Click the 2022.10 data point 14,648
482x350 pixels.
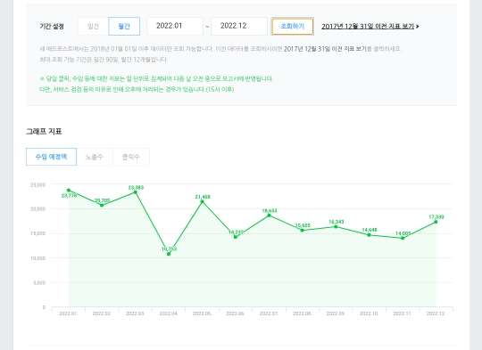(x=369, y=235)
